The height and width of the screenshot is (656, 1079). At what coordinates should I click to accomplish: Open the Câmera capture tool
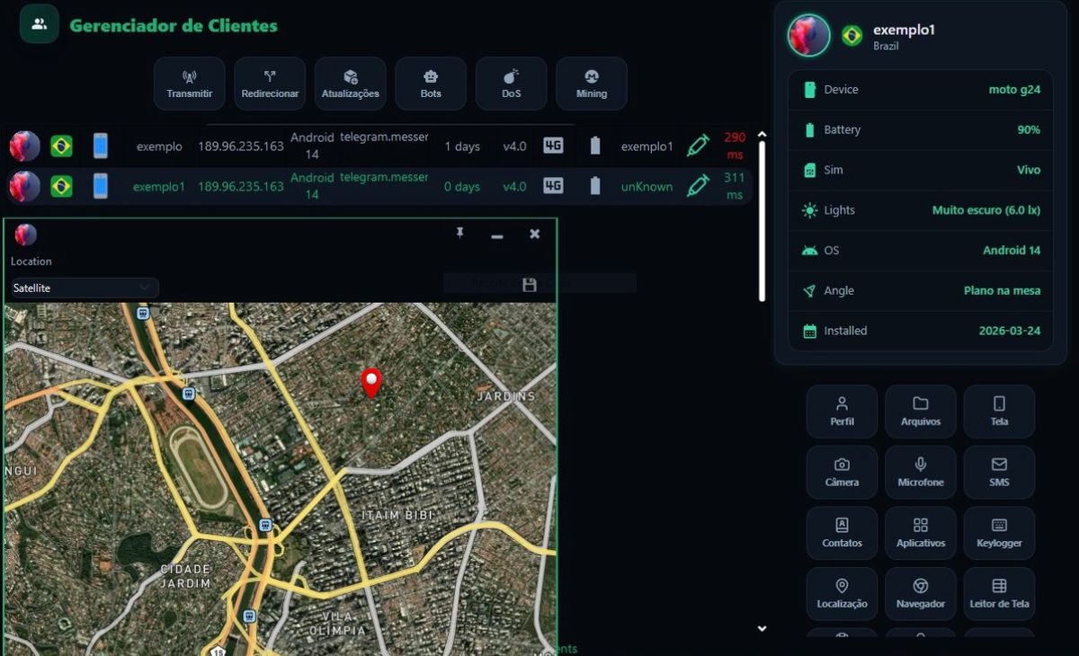pyautogui.click(x=842, y=472)
